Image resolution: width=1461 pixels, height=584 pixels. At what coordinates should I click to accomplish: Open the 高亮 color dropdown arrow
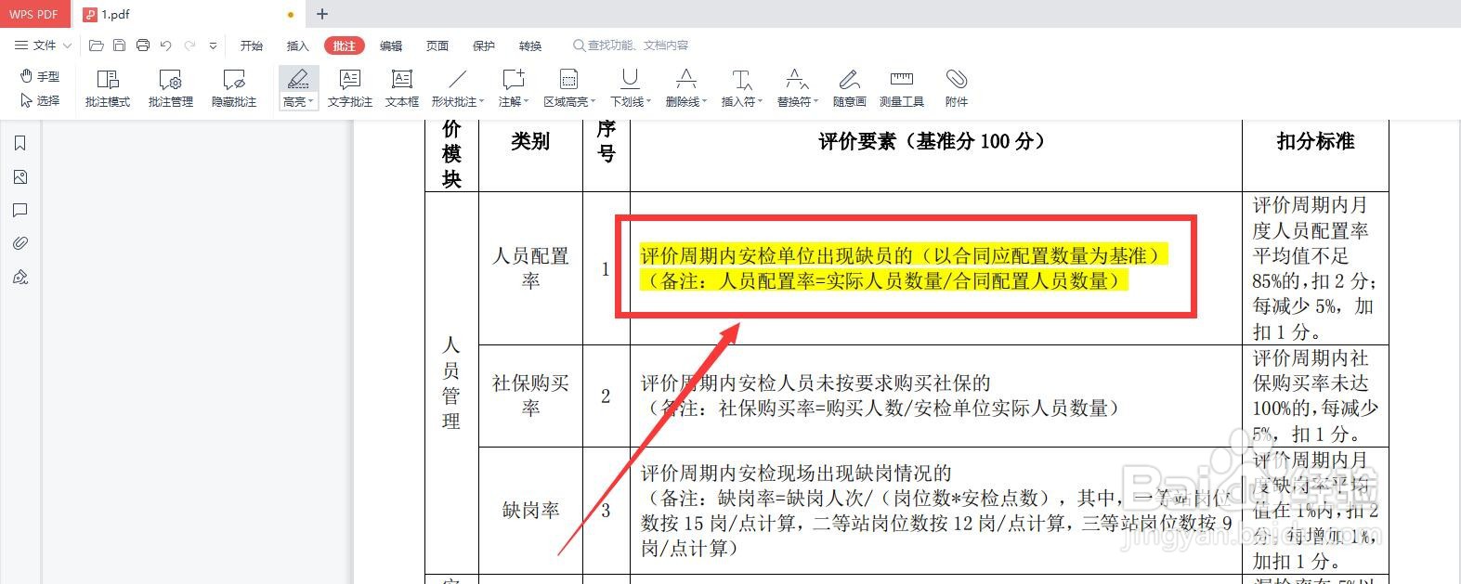click(x=310, y=102)
